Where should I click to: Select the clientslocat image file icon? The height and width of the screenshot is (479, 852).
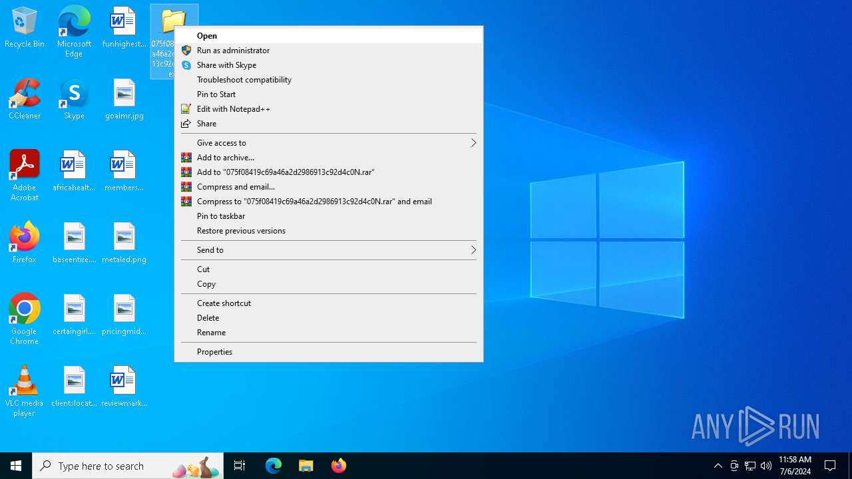coord(74,387)
